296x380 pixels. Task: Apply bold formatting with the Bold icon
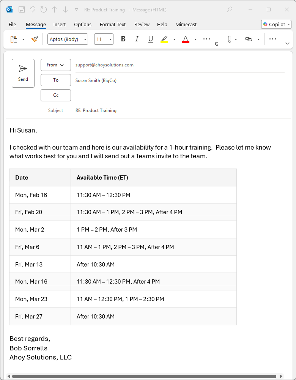tap(123, 39)
